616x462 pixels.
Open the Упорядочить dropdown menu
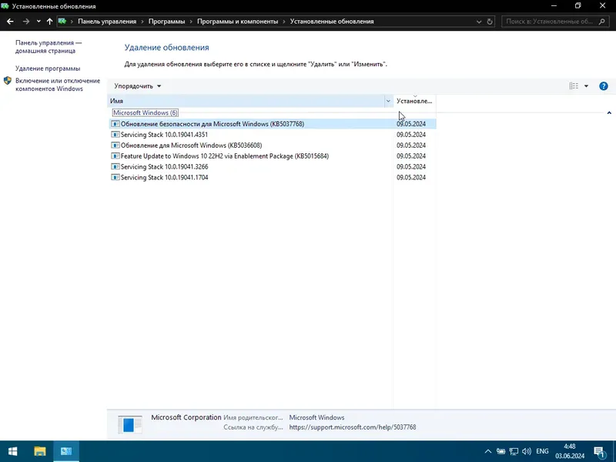pyautogui.click(x=138, y=85)
